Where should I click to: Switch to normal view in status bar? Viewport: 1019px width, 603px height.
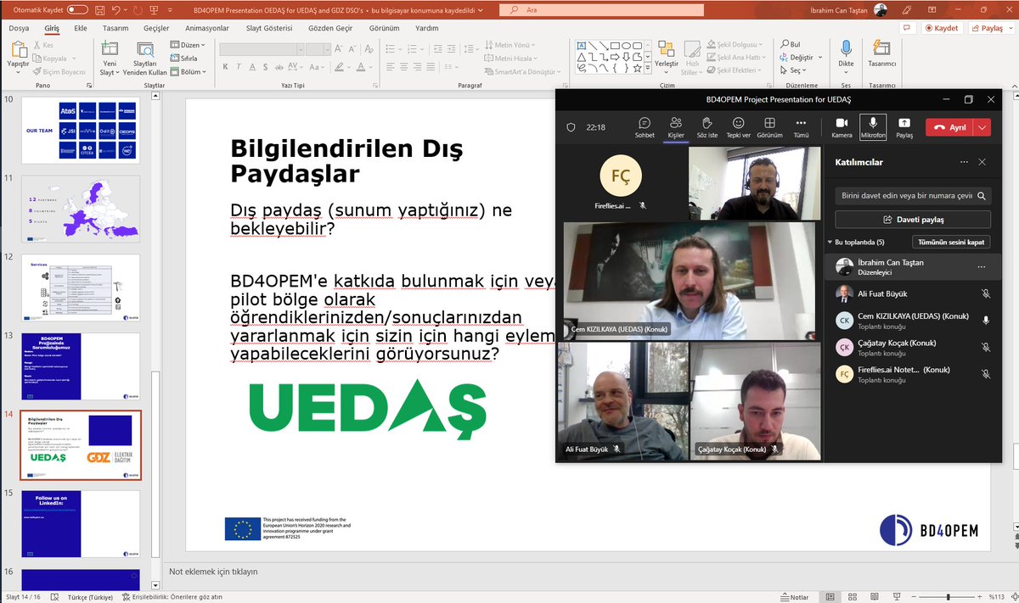click(830, 597)
